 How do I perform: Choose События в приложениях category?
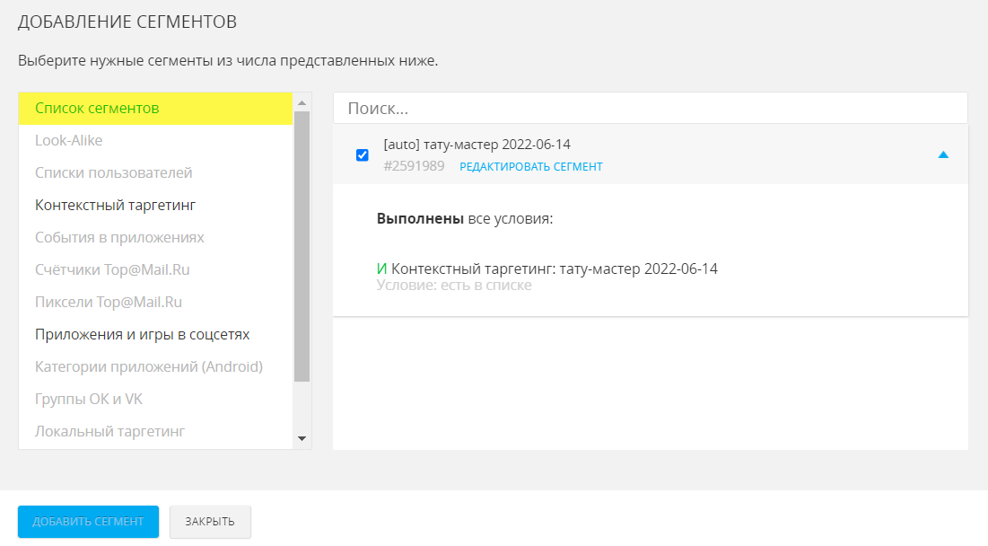[119, 238]
